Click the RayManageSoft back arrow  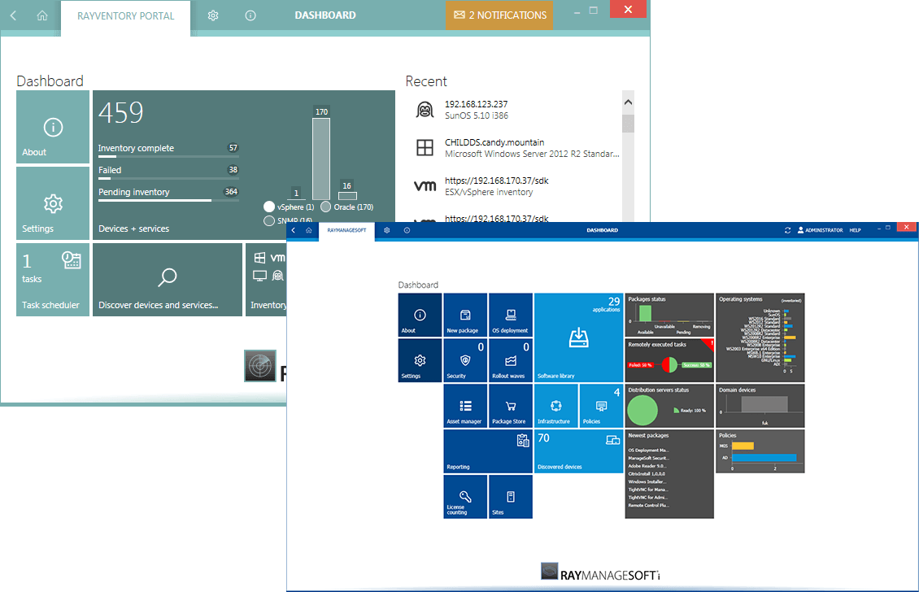point(294,230)
